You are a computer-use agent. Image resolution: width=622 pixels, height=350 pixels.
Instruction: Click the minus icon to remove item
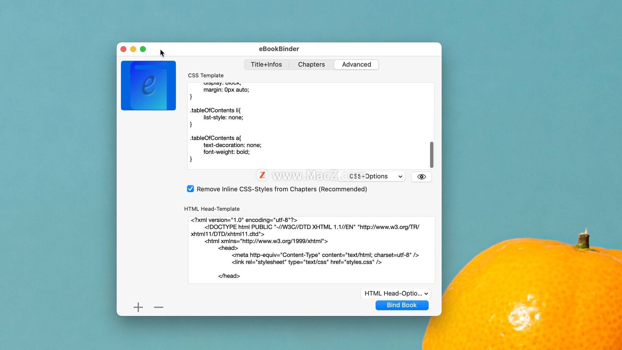point(158,307)
